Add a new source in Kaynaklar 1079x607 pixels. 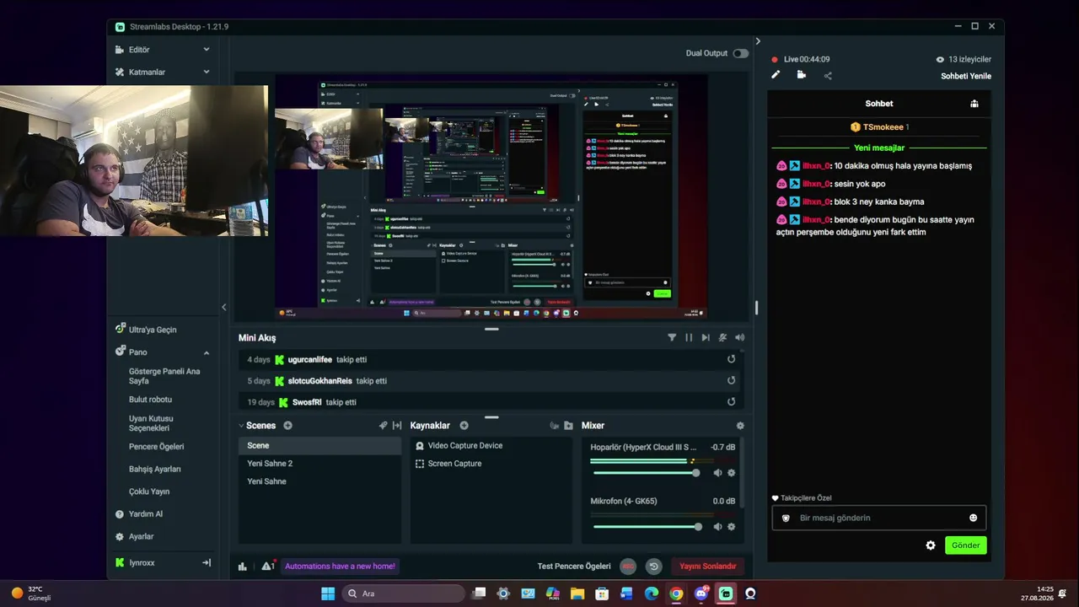point(464,426)
